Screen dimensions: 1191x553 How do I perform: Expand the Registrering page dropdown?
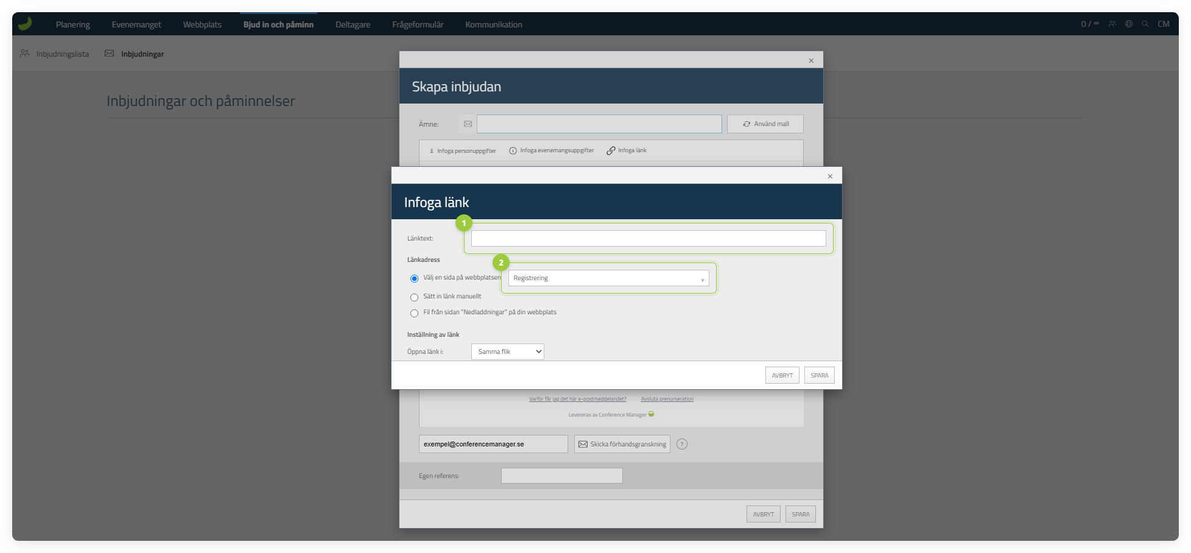[609, 278]
